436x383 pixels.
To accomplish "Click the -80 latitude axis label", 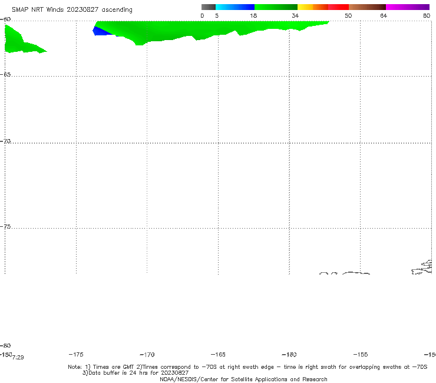I will tap(5, 345).
